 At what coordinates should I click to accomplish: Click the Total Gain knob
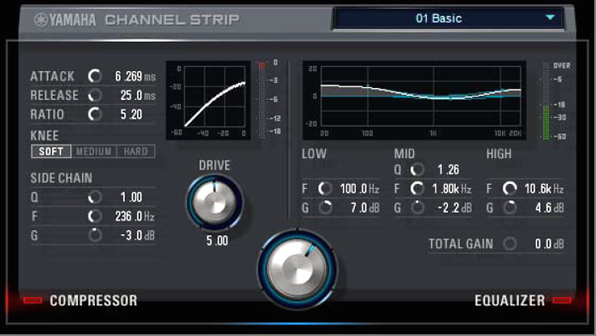click(510, 244)
